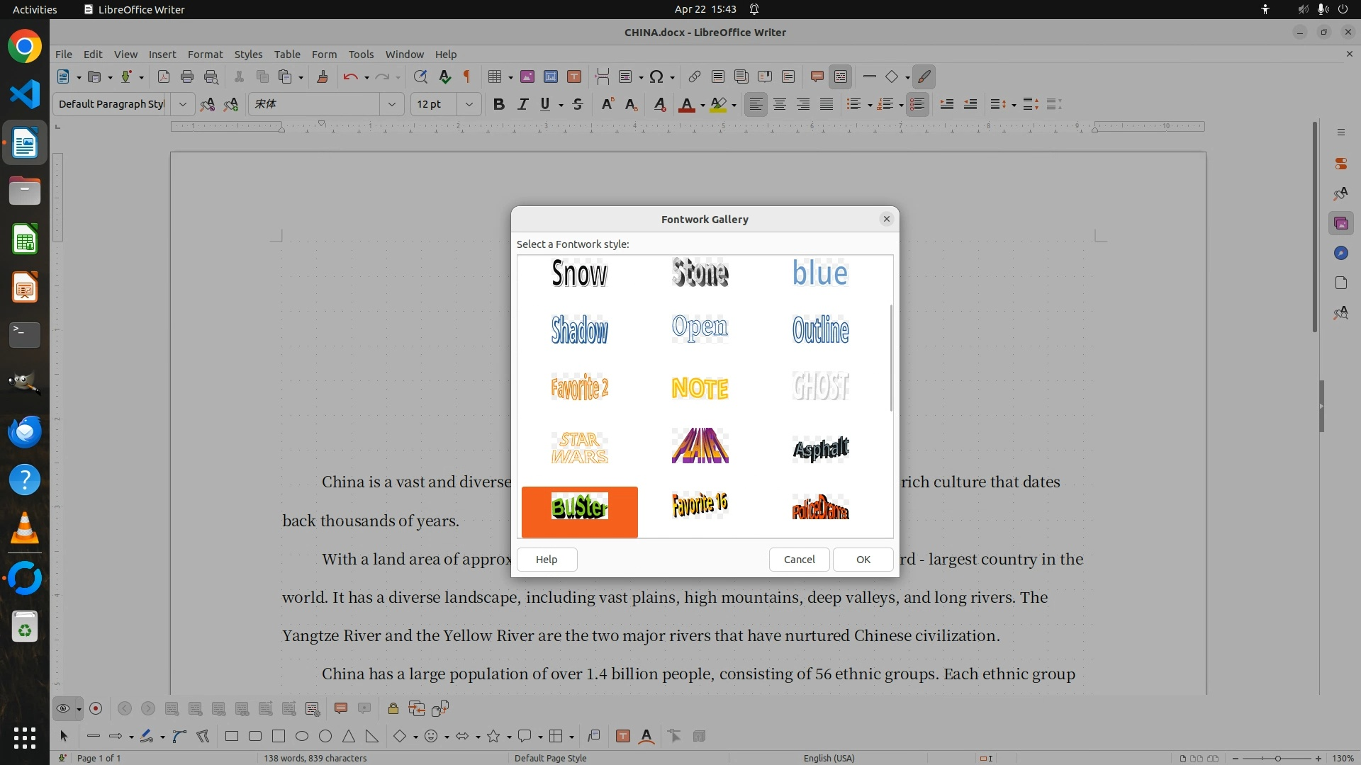Expand the Paragraph Style dropdown

pos(182,104)
